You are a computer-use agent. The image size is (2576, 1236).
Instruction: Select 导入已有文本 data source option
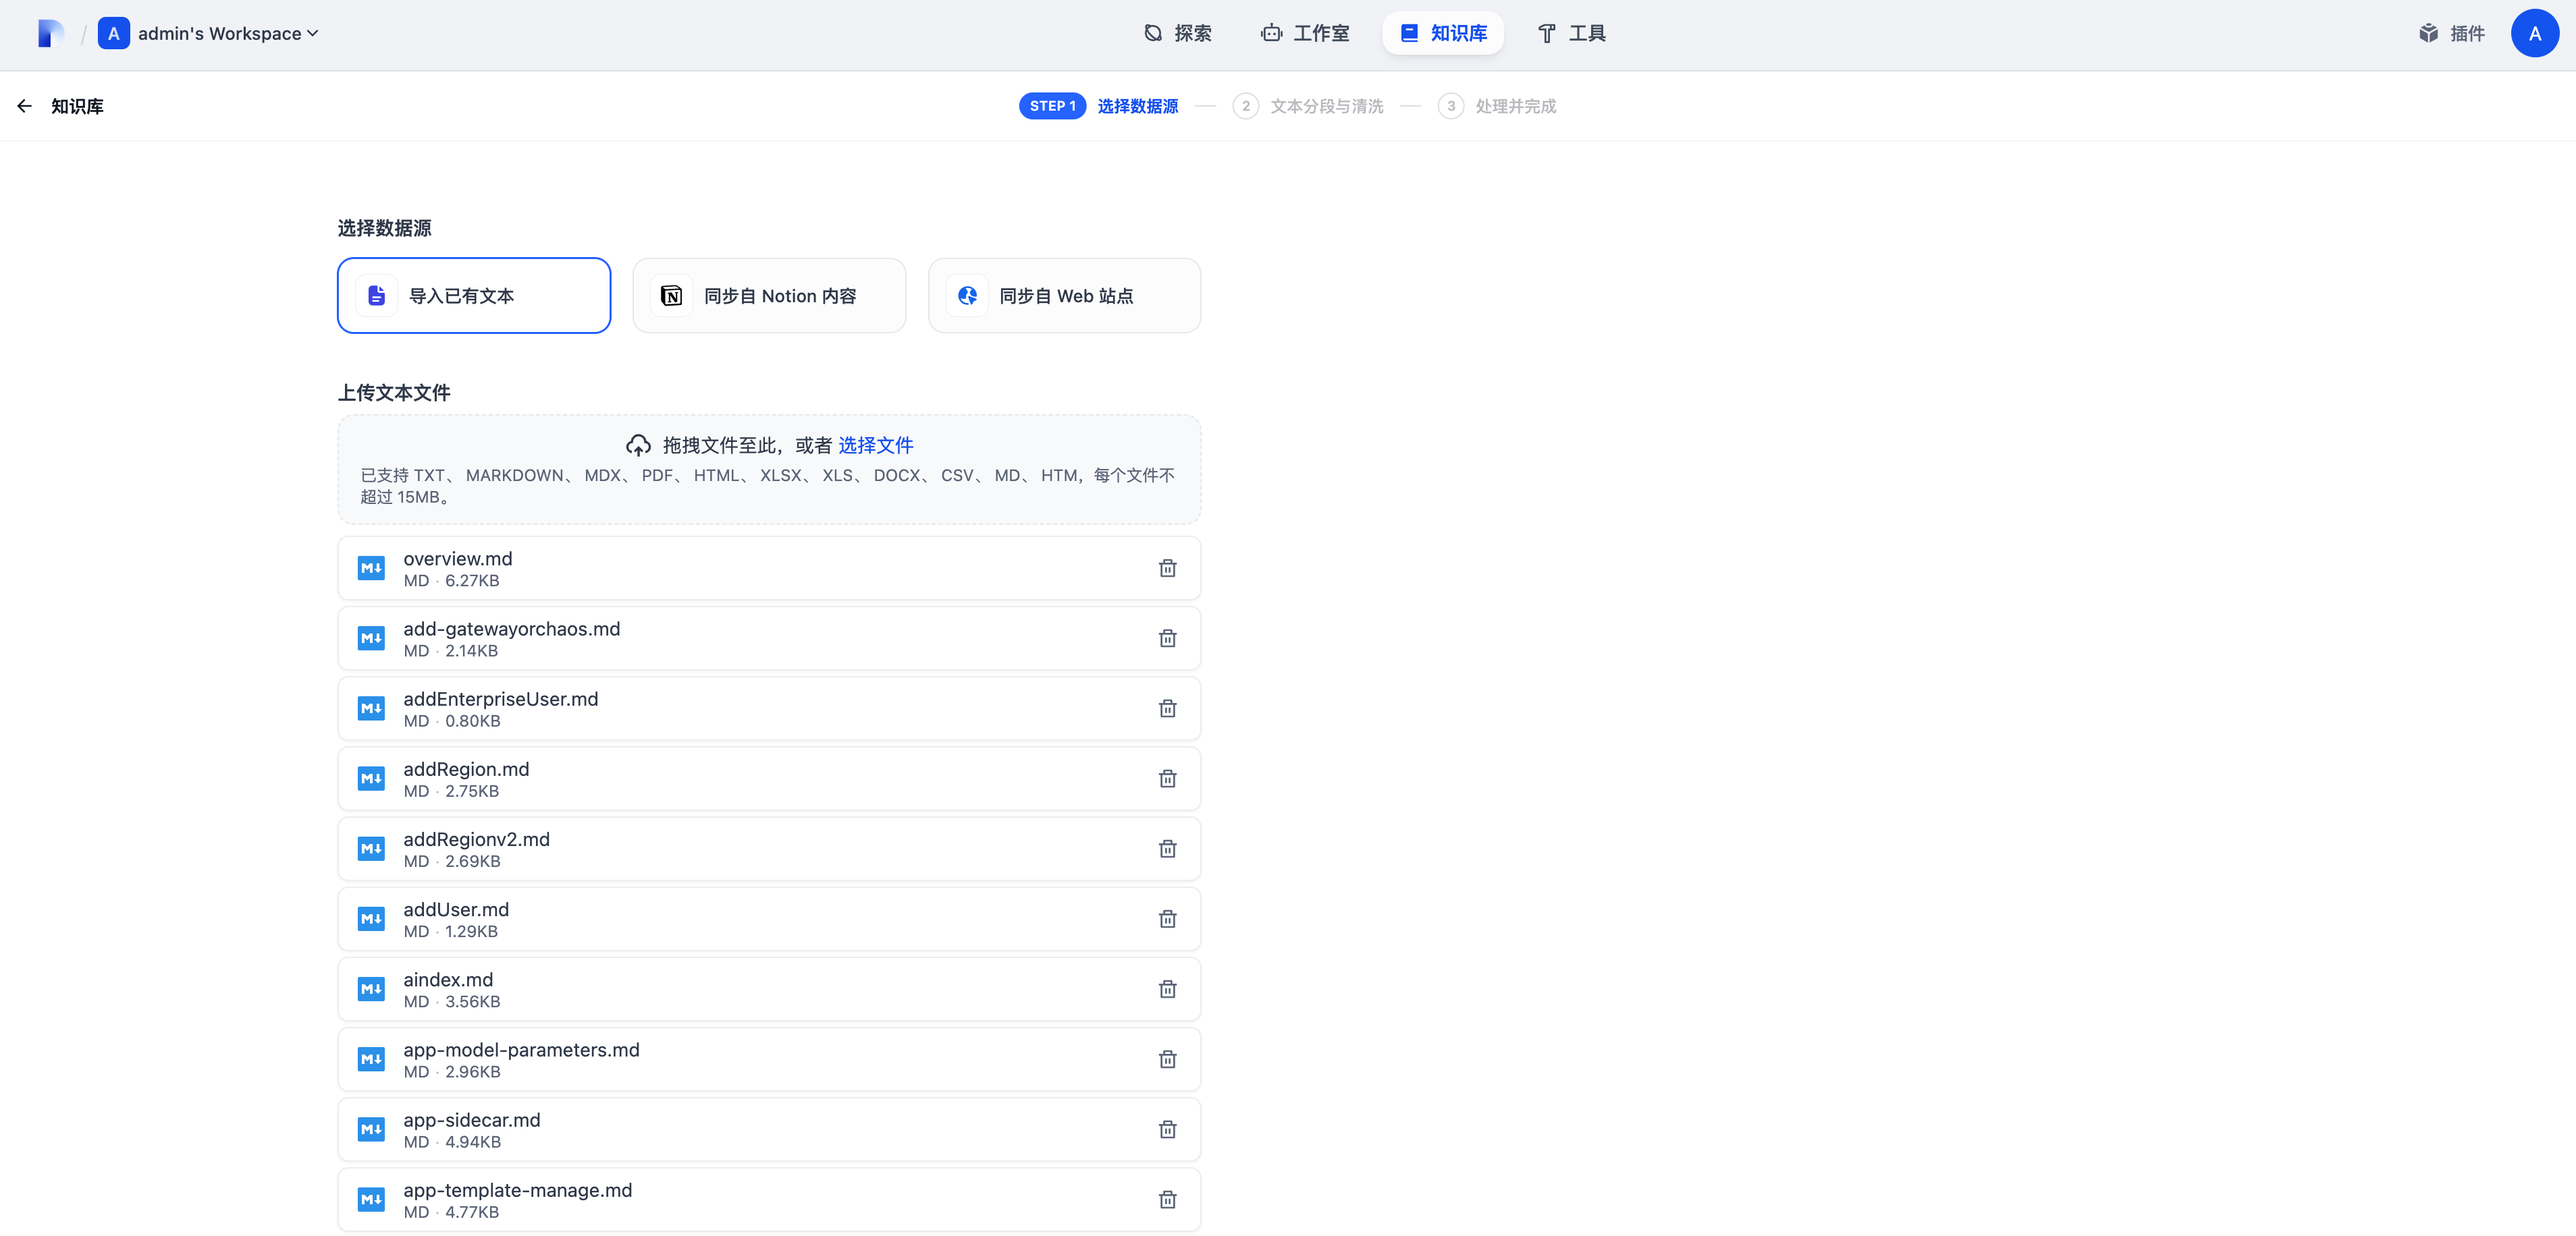point(474,296)
